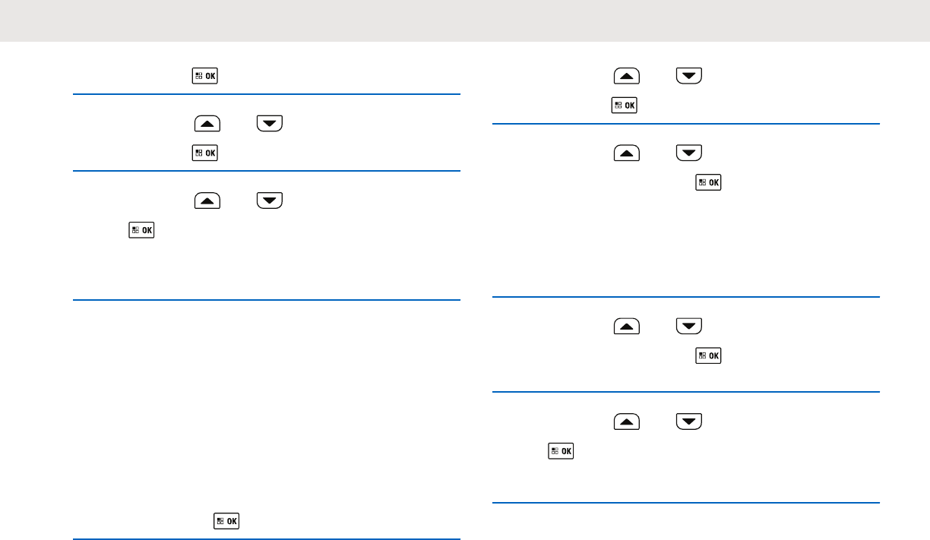Click the second OK button in right column
930x540 pixels.
(x=708, y=183)
